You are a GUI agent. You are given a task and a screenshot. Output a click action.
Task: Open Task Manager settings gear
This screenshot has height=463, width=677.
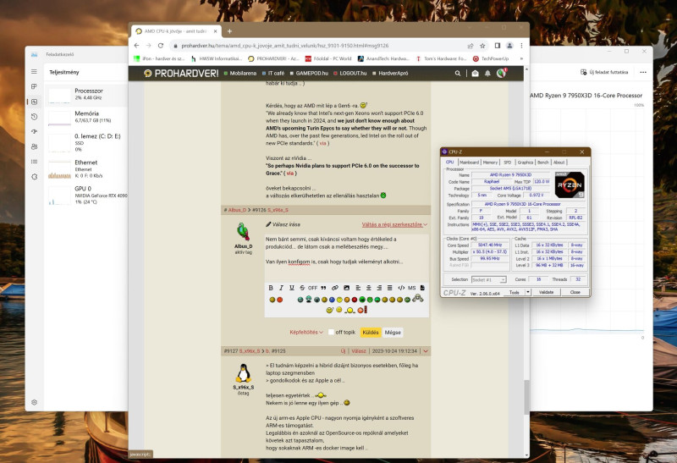pos(34,402)
